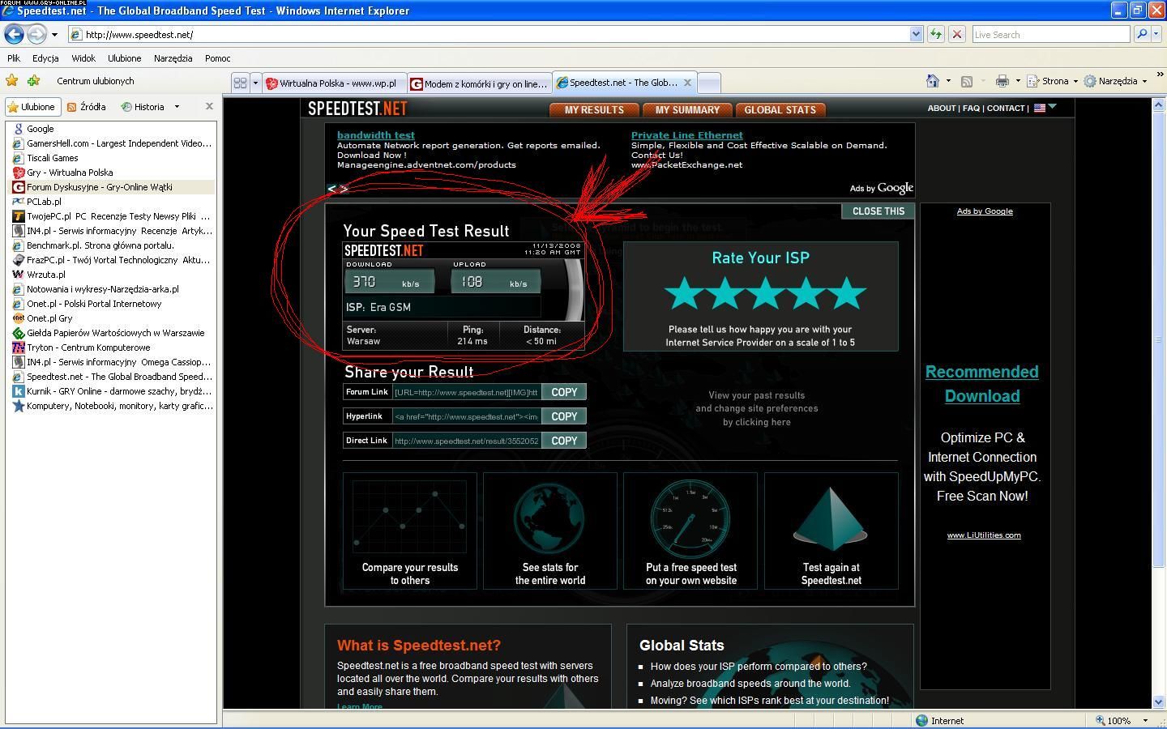The image size is (1167, 729).
Task: Click the GLOBAL STATS button
Action: (x=780, y=110)
